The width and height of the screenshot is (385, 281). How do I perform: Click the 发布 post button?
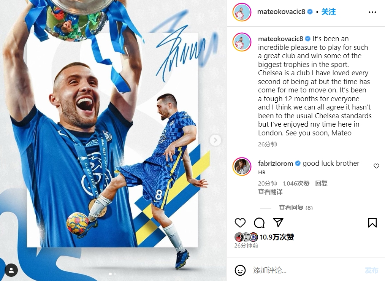[x=371, y=270]
